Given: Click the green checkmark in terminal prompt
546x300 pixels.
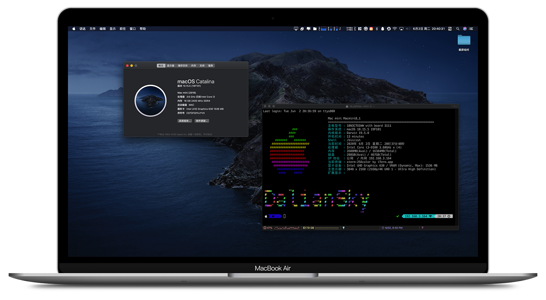Looking at the screenshot, I should pos(398,216).
